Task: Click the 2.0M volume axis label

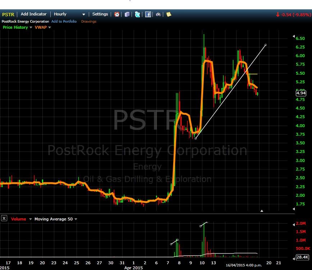Action: pos(300,223)
